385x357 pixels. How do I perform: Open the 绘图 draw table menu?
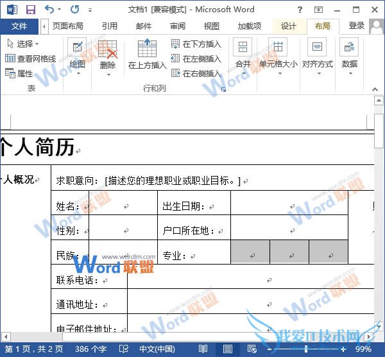tap(77, 57)
